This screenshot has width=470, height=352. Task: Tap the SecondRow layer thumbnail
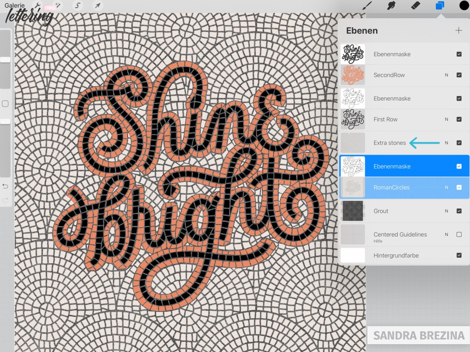tap(353, 75)
